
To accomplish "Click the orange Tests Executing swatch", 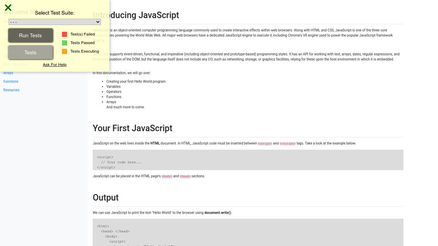I will (x=64, y=51).
